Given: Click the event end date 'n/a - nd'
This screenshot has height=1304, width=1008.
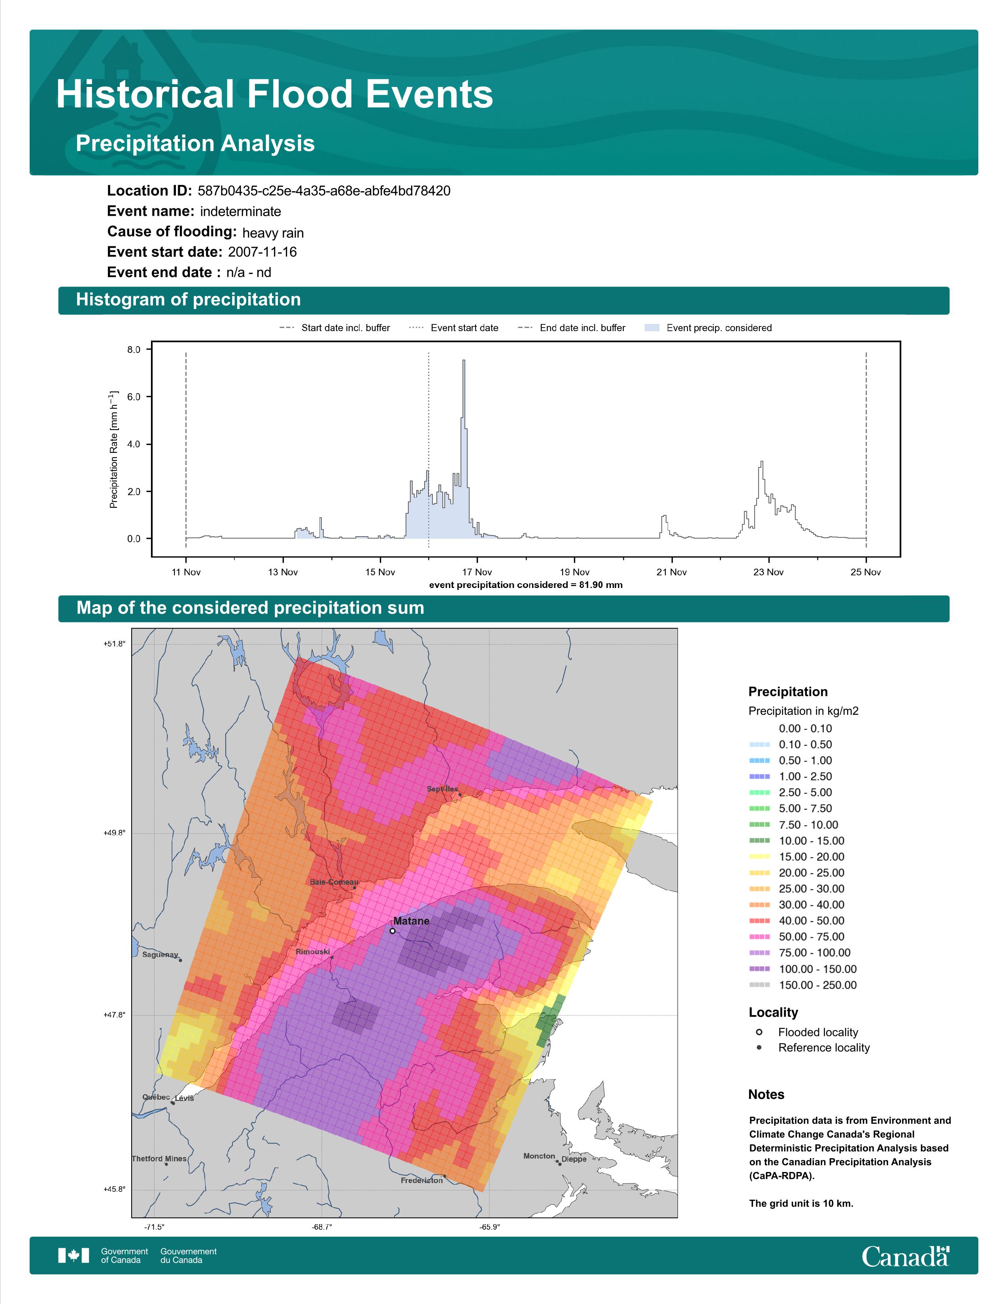Looking at the screenshot, I should 249,273.
